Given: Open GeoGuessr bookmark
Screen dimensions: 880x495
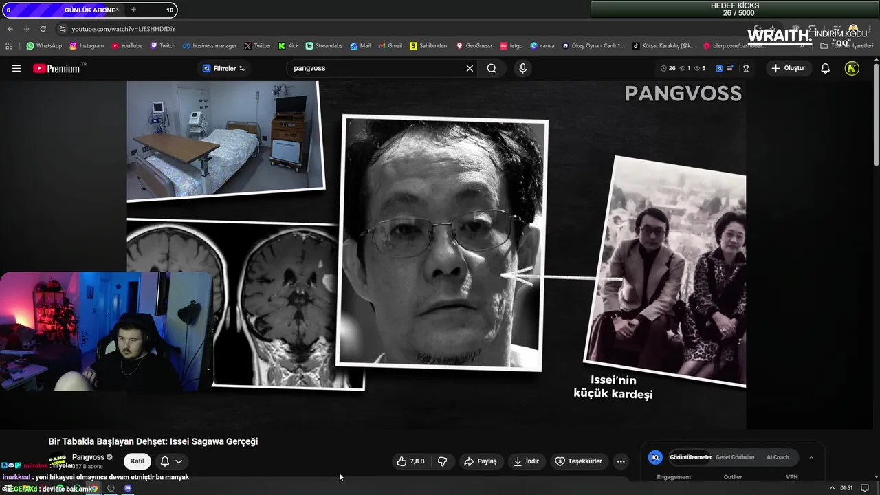Looking at the screenshot, I should pos(474,46).
